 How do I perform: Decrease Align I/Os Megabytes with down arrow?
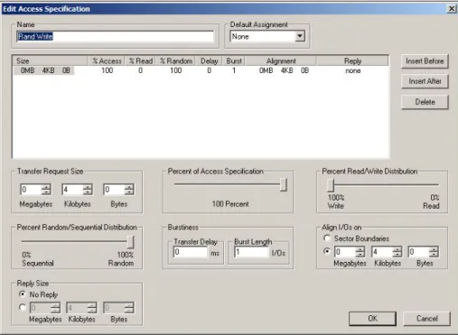[x=360, y=255]
